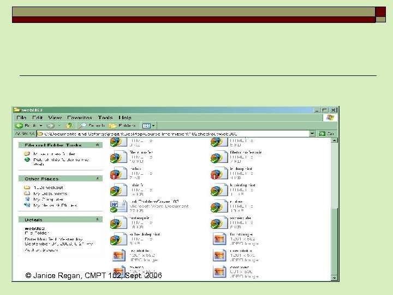Image resolution: width=393 pixels, height=295 pixels.
Task: Minimize the web063 Explorer window
Action: [x=317, y=110]
